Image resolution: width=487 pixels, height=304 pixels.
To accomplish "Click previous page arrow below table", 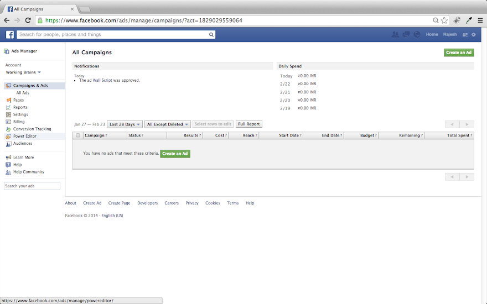I will (x=452, y=177).
